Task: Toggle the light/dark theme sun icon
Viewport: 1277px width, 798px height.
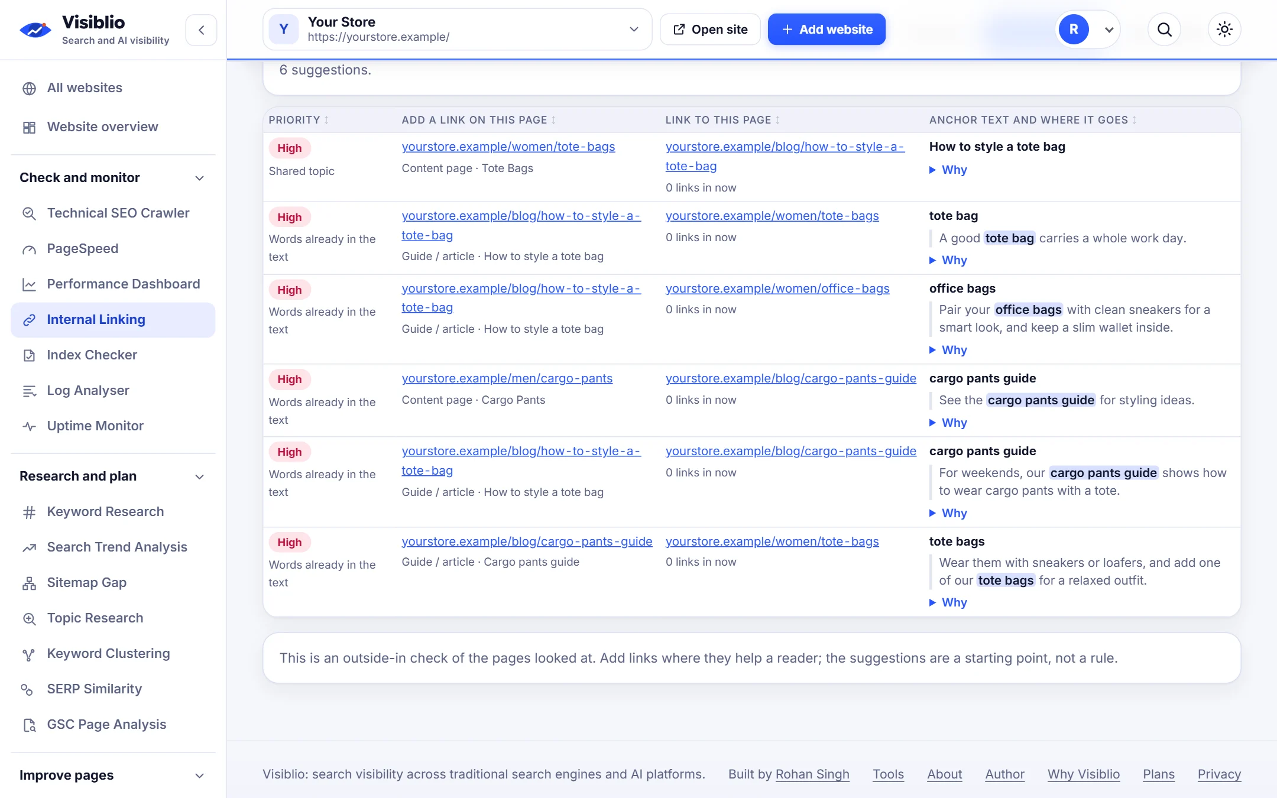Action: (x=1224, y=30)
